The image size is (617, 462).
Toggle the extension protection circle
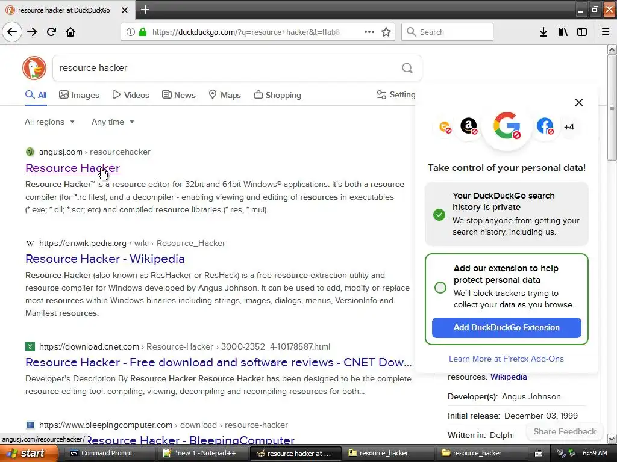440,287
